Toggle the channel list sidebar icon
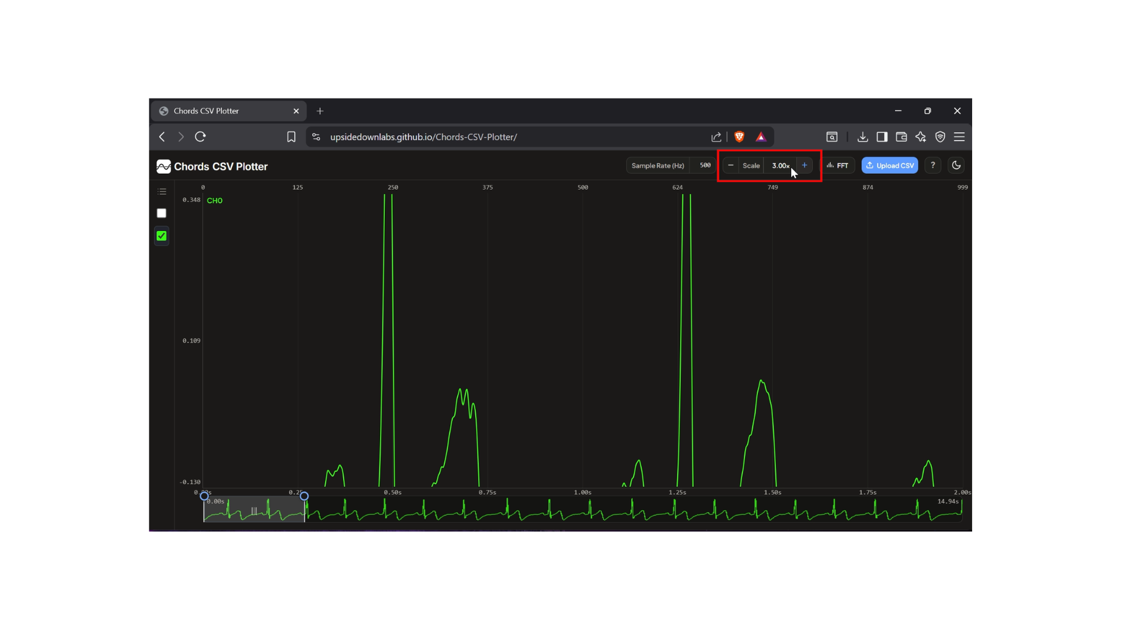The image size is (1121, 630). 162,191
